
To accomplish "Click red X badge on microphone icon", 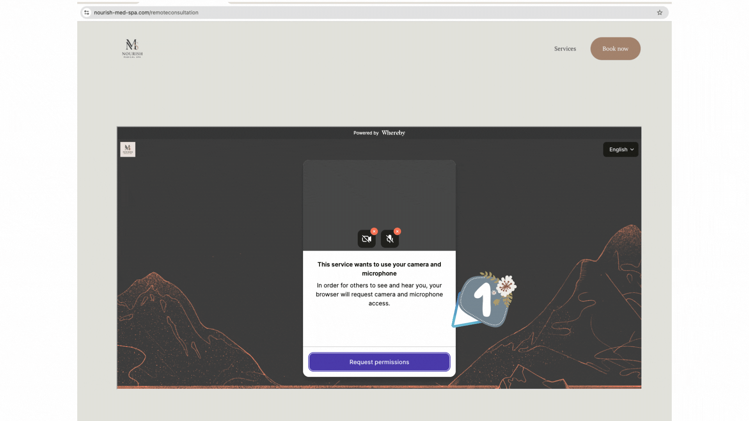I will click(x=397, y=231).
